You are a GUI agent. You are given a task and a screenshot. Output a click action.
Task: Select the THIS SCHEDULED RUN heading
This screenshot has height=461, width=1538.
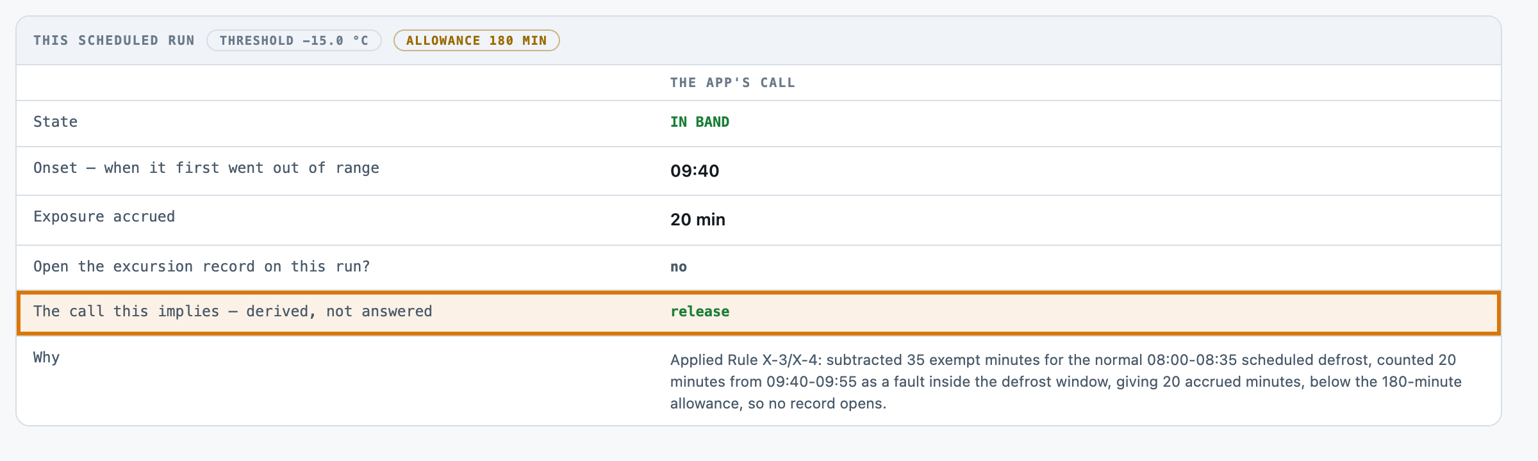pyautogui.click(x=114, y=40)
